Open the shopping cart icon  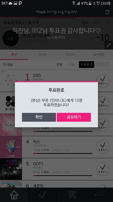coord(71,194)
